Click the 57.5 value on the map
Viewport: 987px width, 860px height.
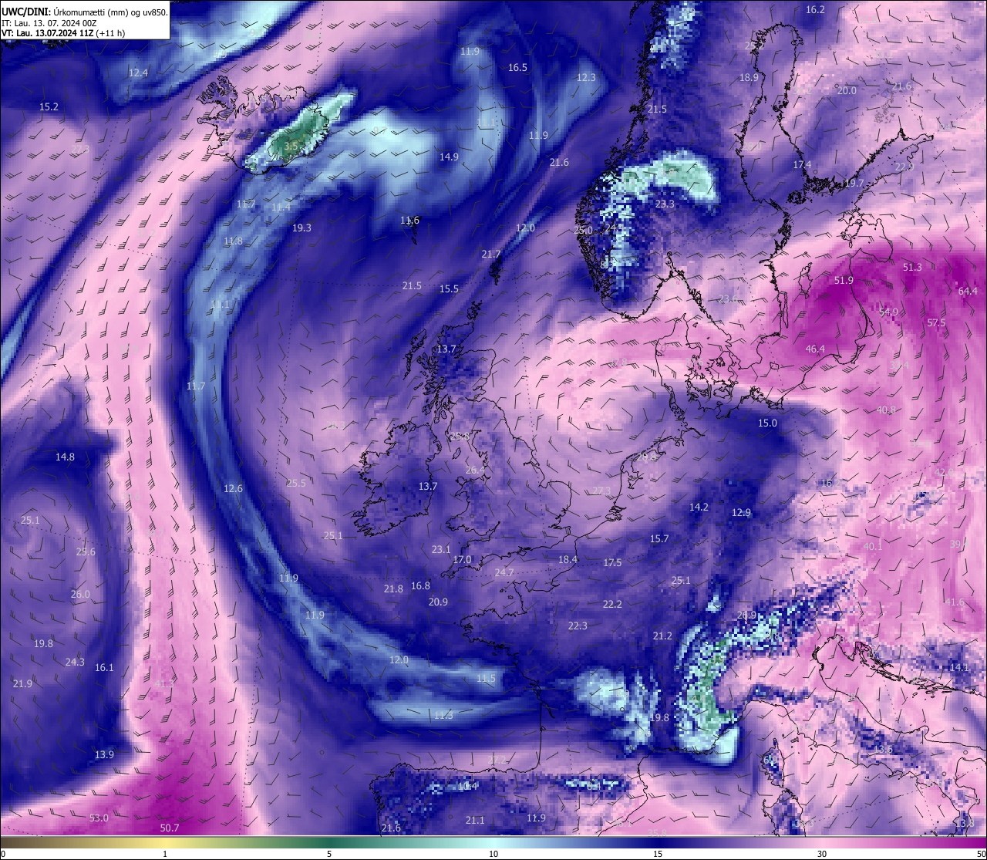936,322
